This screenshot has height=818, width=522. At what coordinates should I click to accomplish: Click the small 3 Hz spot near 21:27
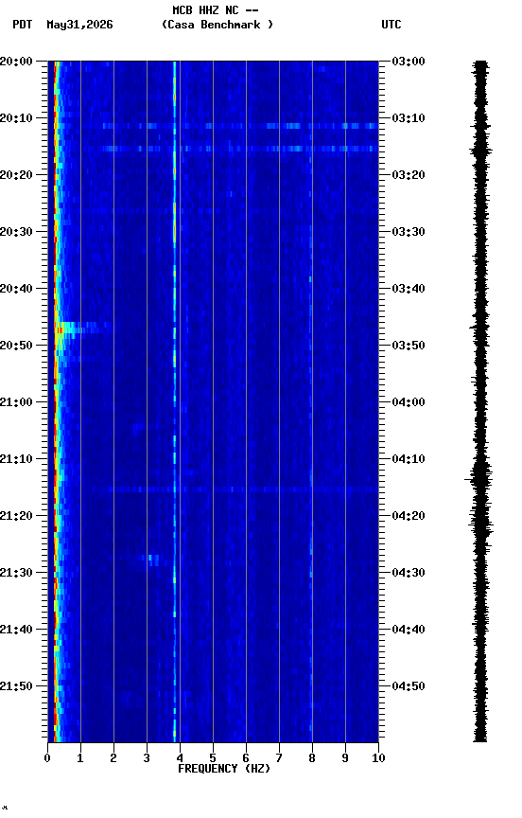pyautogui.click(x=153, y=560)
